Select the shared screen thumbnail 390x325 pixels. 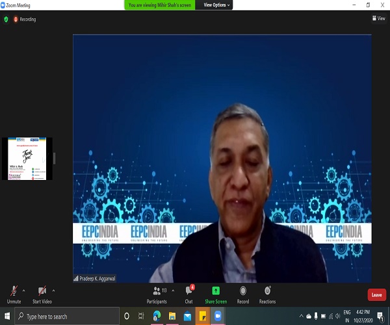pos(27,159)
